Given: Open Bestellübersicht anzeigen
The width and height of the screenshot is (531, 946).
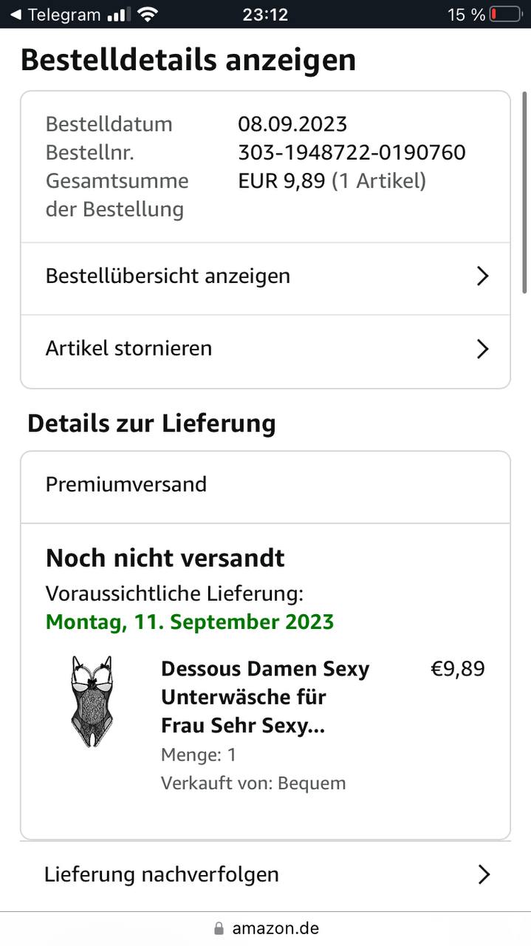Looking at the screenshot, I should pos(168,276).
